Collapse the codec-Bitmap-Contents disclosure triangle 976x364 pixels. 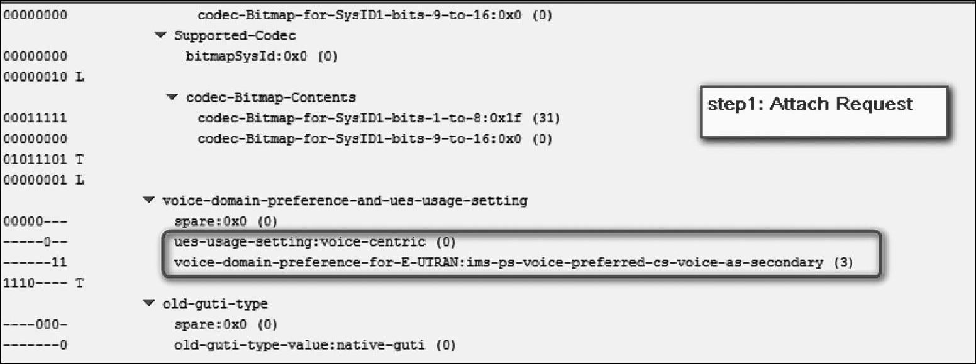(173, 98)
